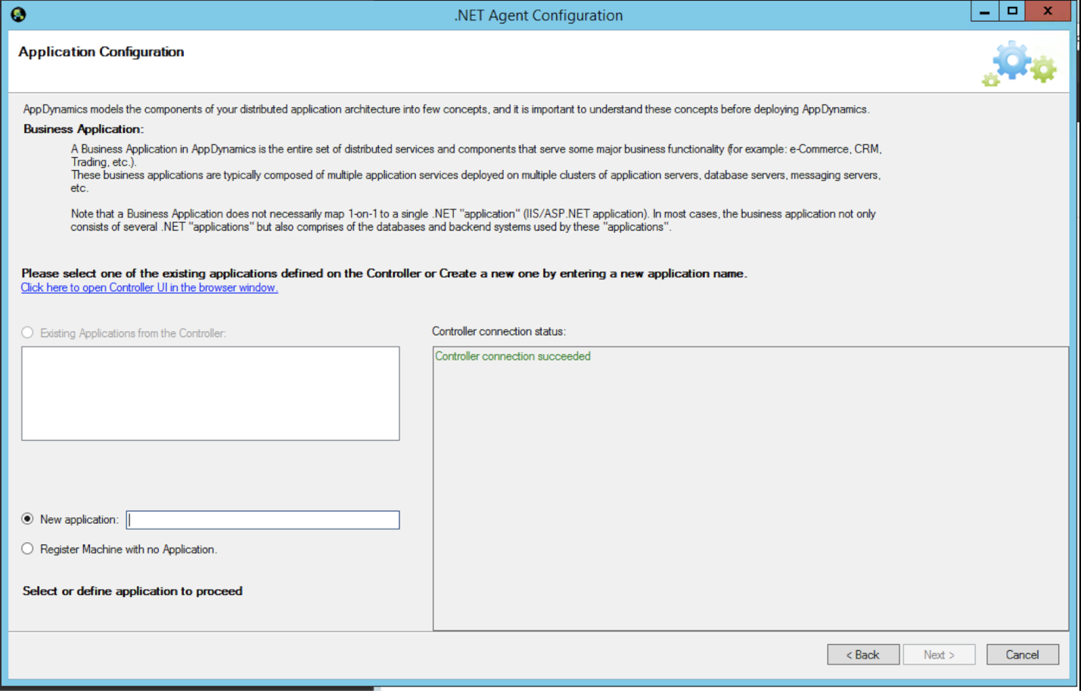Click the Select or define application to proceed text
This screenshot has width=1081, height=691.
(x=132, y=591)
